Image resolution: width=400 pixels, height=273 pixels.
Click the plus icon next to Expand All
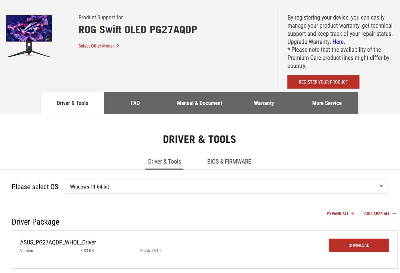point(353,214)
